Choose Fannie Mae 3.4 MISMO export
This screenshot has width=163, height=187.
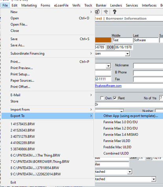[x=128, y=135]
